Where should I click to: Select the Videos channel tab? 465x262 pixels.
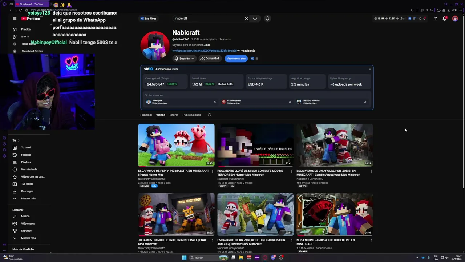pos(161,115)
